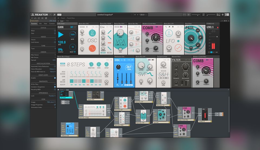Click the LFO waveform shape icon
The image size is (260, 150).
178,48
